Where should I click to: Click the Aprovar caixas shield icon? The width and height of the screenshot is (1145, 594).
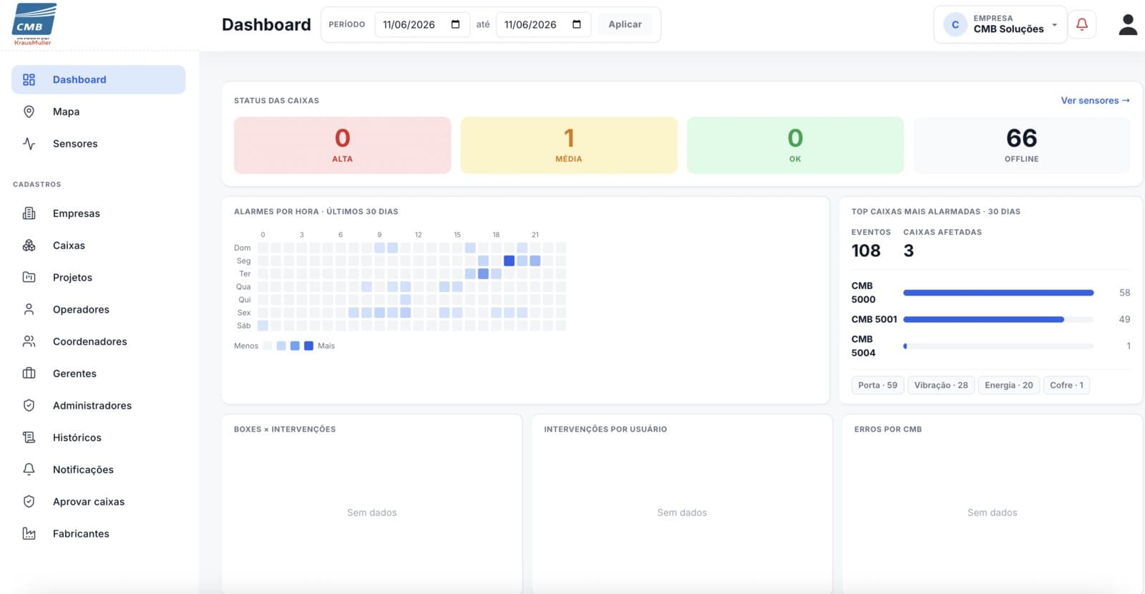tap(29, 502)
